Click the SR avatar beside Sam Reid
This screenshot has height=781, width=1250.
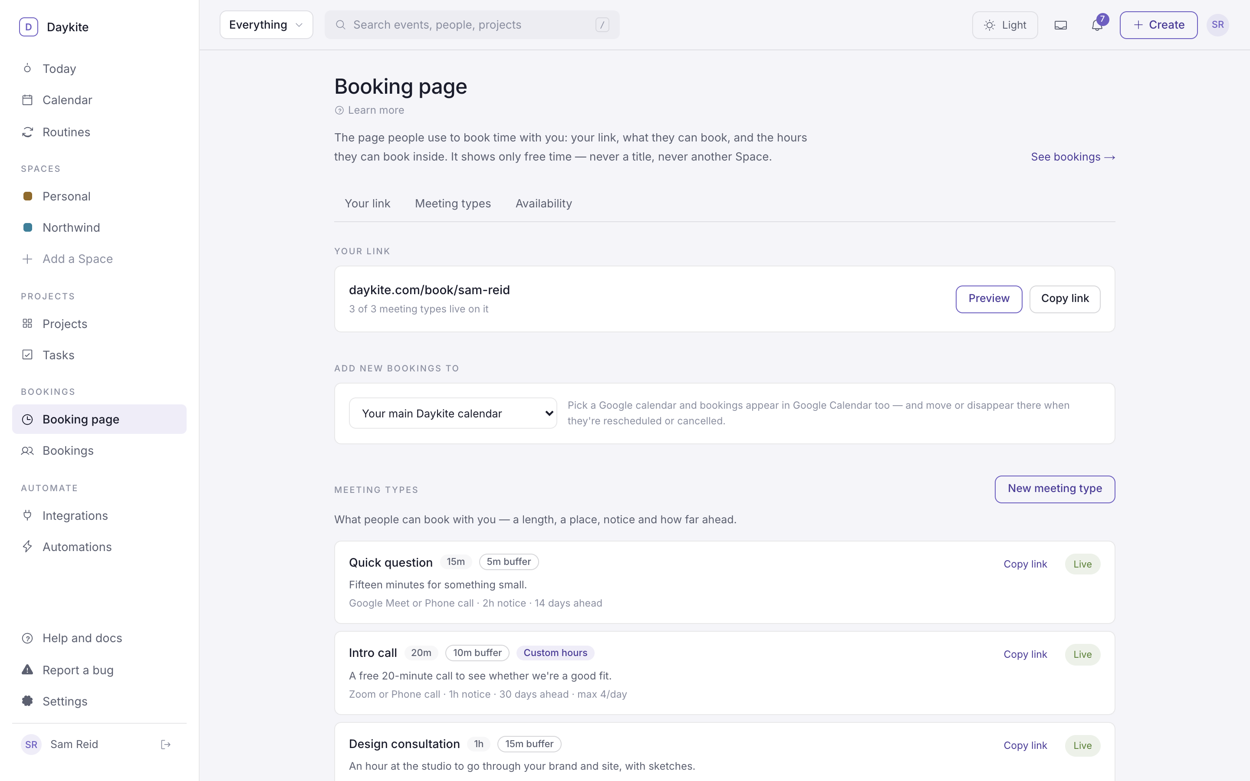(31, 744)
